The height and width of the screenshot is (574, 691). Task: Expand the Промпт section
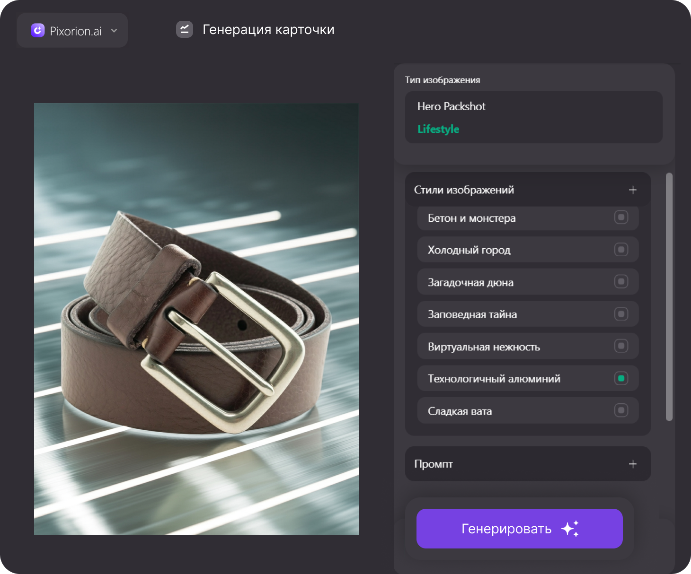click(633, 464)
